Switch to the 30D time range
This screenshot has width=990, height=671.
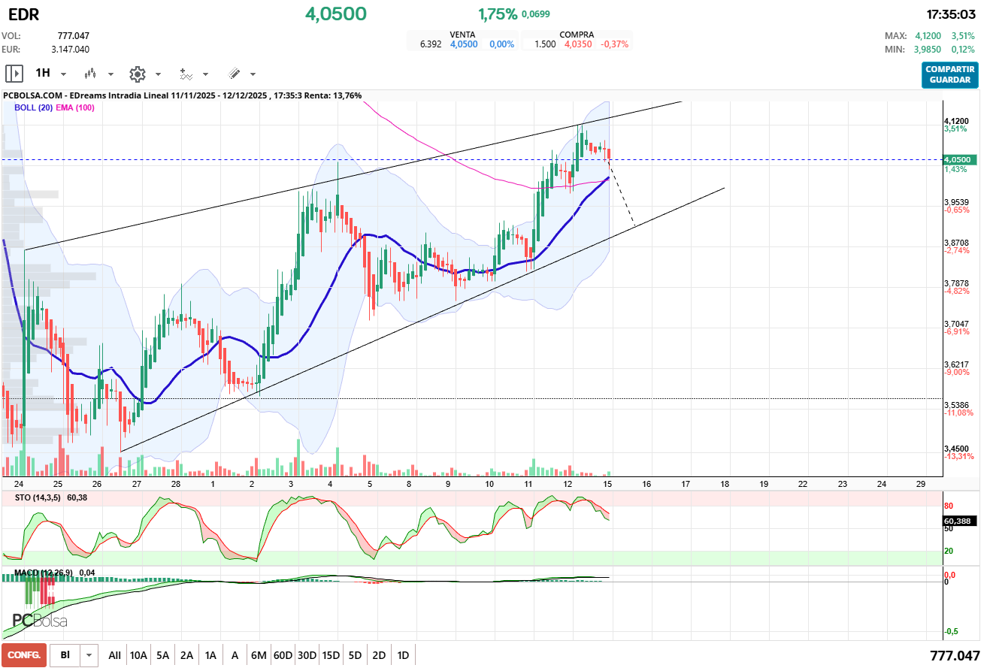pyautogui.click(x=307, y=655)
